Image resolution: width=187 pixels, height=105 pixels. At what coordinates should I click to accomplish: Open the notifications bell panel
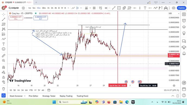point(184,53)
